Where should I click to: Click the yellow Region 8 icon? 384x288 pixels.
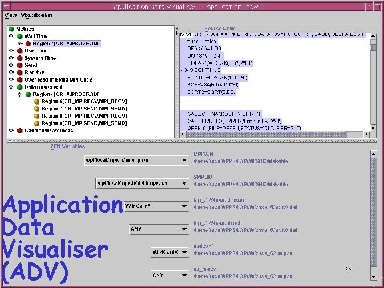coord(36,116)
